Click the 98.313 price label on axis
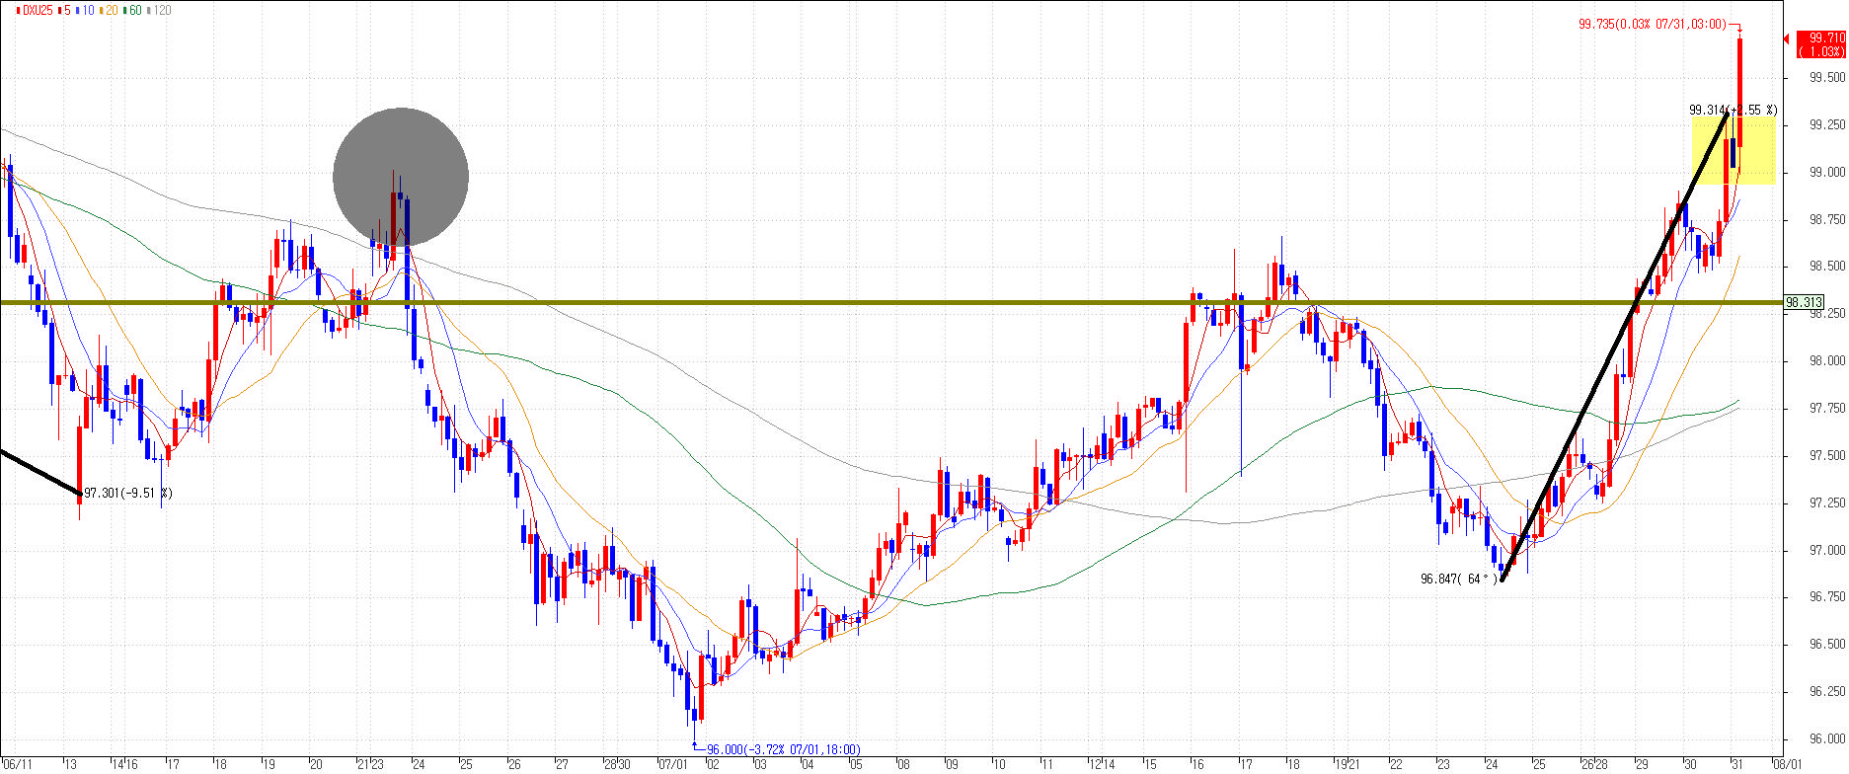Screen dimensions: 1849x774 [1804, 302]
